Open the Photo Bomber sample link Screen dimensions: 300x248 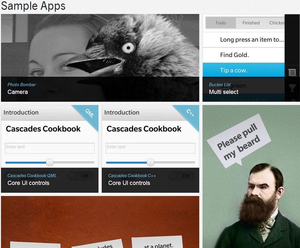22,85
